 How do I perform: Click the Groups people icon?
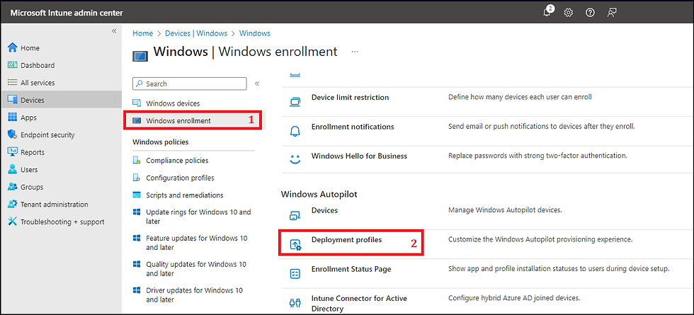[13, 187]
